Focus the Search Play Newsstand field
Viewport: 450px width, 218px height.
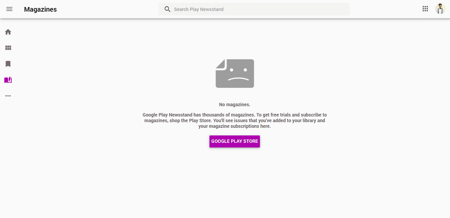254,9
